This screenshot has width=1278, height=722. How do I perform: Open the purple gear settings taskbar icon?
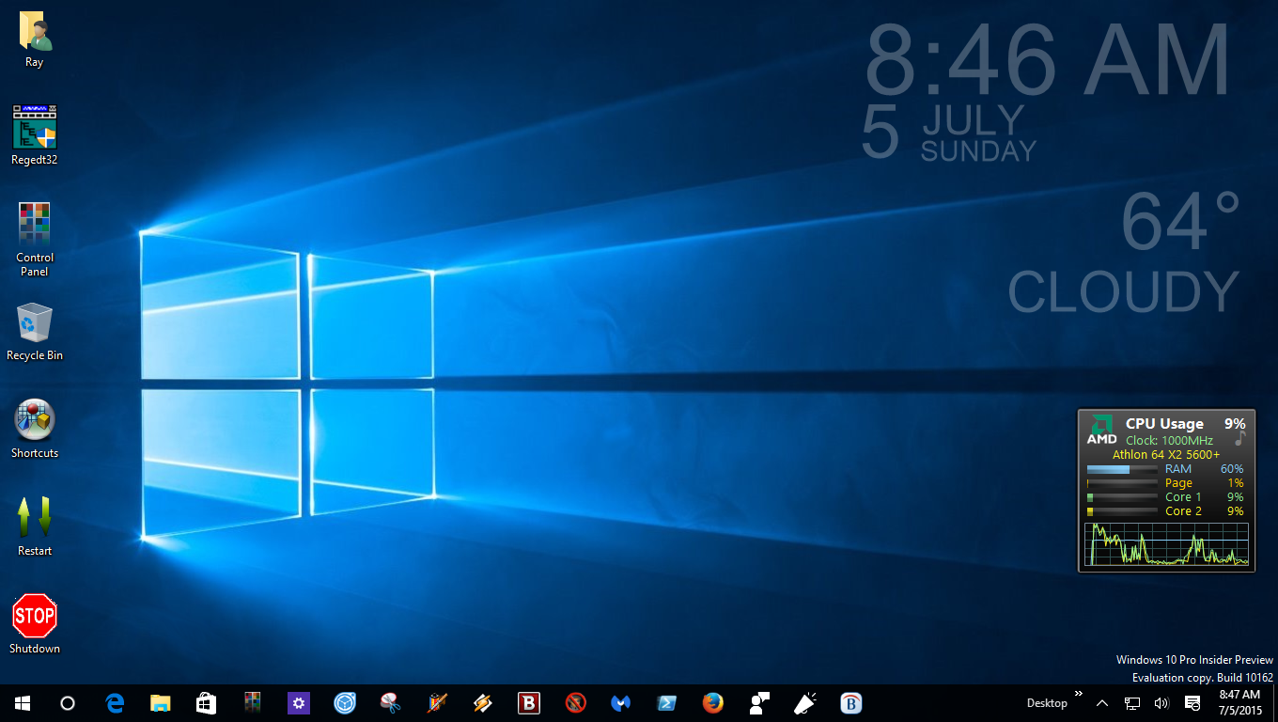click(x=299, y=702)
